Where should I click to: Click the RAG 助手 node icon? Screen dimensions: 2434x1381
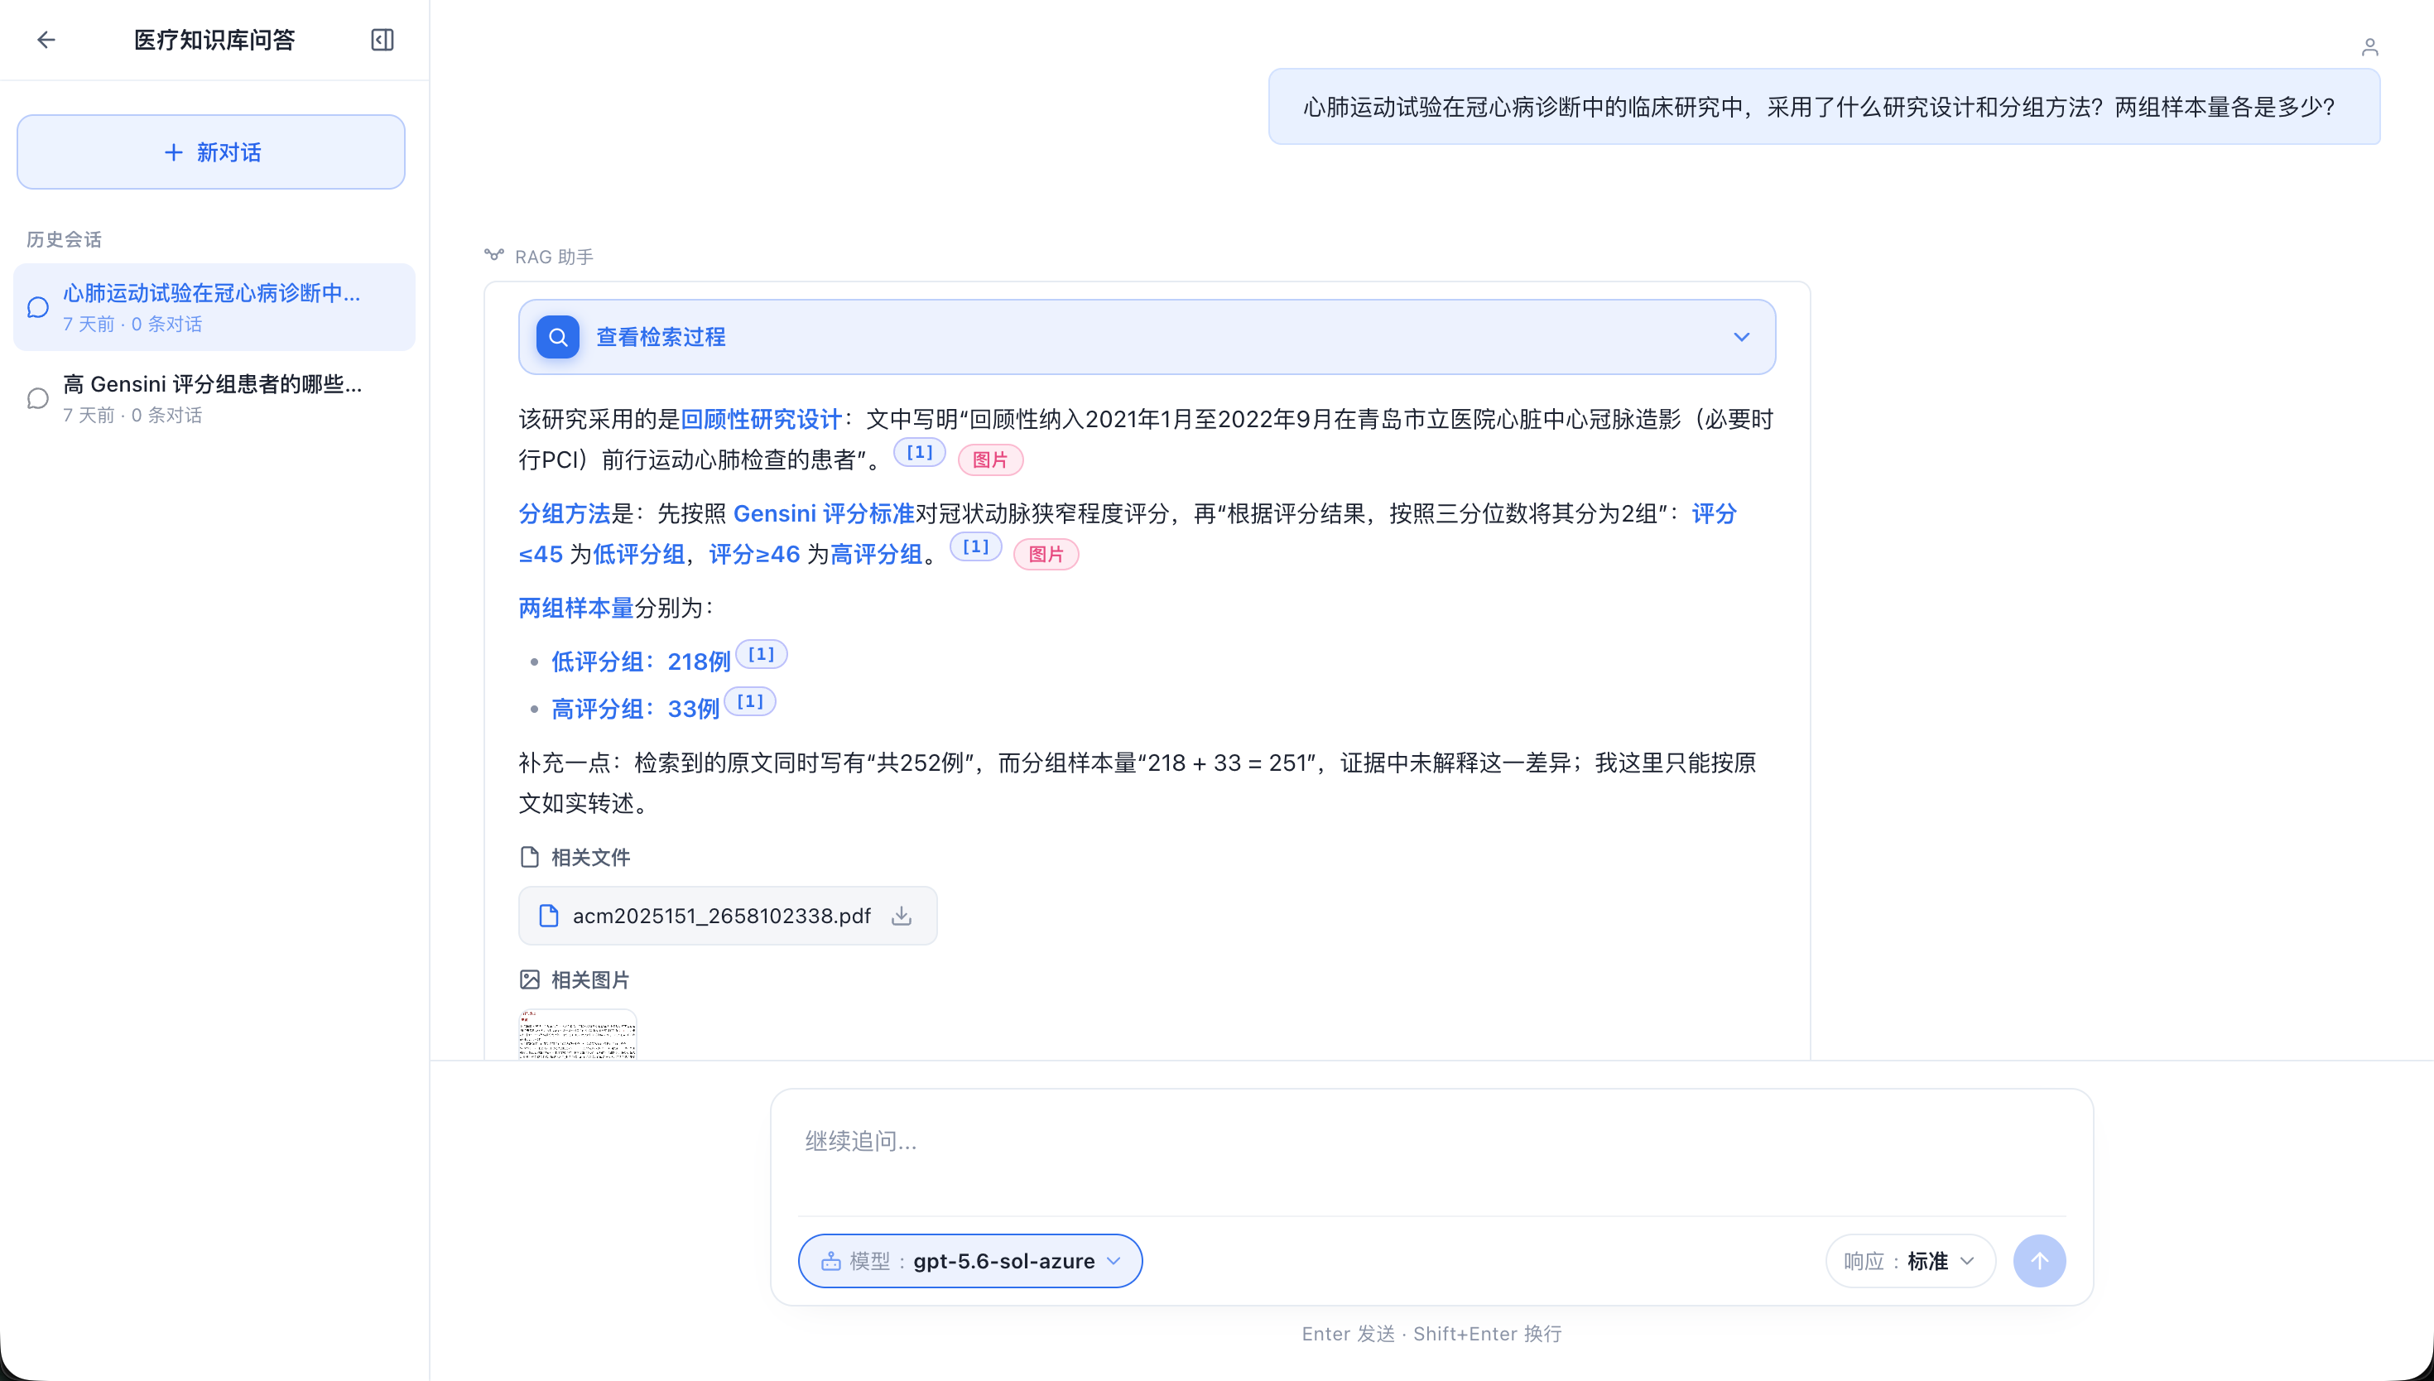tap(494, 255)
